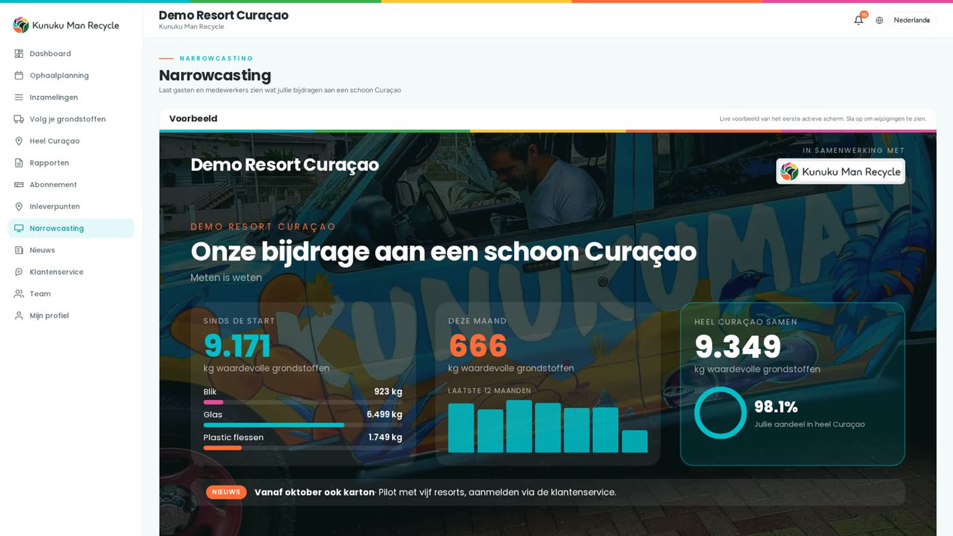Click the 'Vanaf oktober ook karton' news headline

(x=314, y=492)
